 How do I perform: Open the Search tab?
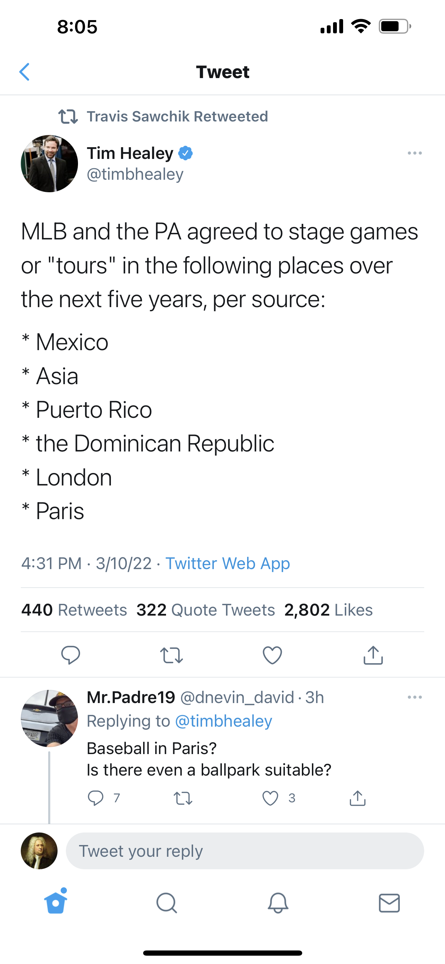point(167,903)
